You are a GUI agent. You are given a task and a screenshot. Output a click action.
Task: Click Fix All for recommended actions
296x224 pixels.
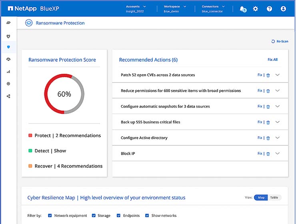pos(272,60)
